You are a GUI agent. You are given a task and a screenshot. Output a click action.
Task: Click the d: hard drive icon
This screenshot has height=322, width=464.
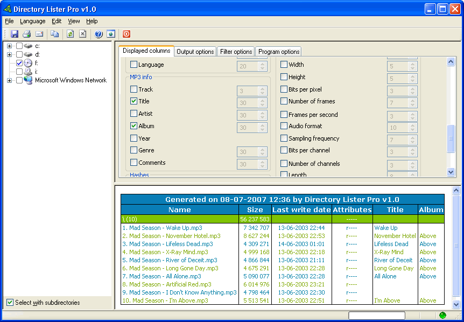28,55
